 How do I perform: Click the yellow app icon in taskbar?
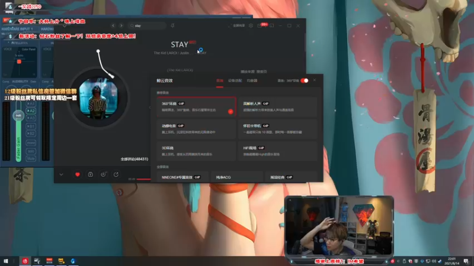pyautogui.click(x=61, y=261)
